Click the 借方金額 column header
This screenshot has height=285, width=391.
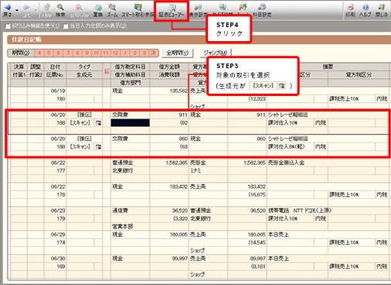tap(169, 67)
